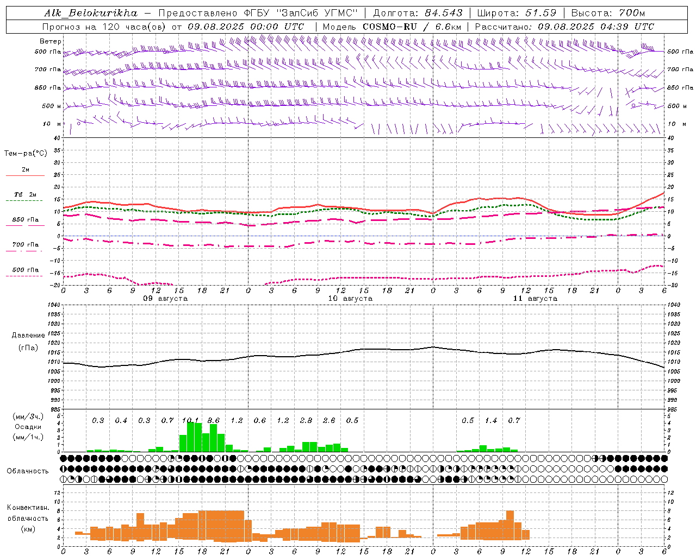Click the 10.1 precipitation value

tap(190, 421)
